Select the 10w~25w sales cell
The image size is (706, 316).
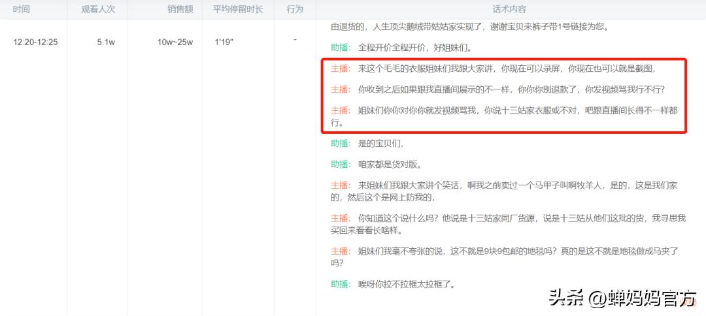tap(175, 42)
